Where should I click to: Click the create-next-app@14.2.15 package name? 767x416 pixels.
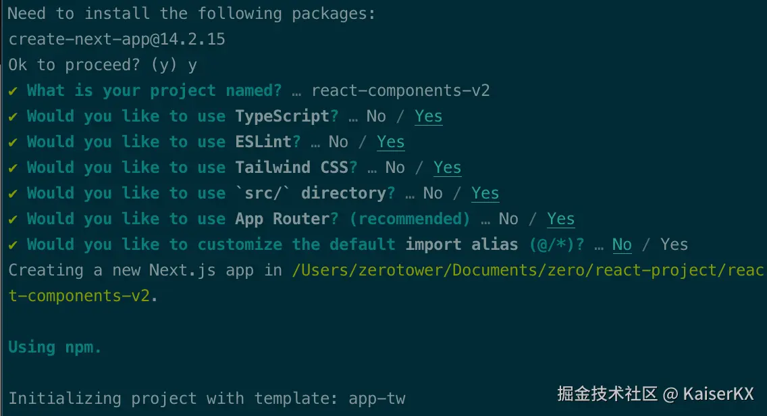point(117,40)
